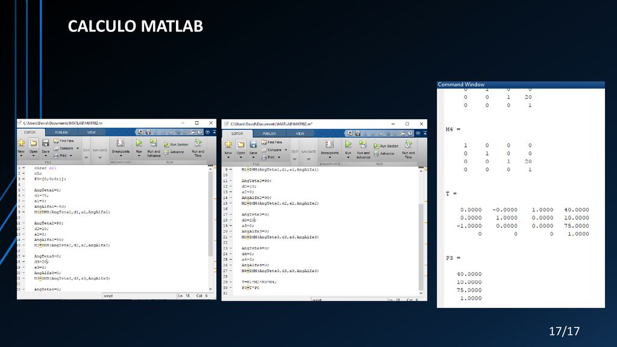
Task: Click Advance in MATRIZ.m window
Action: [174, 152]
